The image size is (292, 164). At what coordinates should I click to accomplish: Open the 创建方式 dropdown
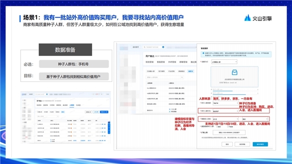click(x=224, y=62)
